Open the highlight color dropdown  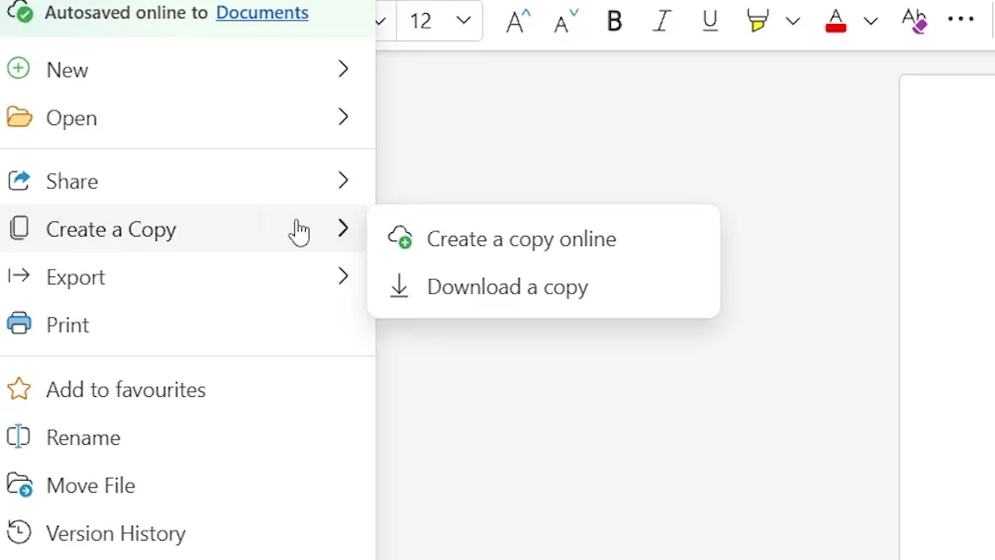click(x=792, y=21)
